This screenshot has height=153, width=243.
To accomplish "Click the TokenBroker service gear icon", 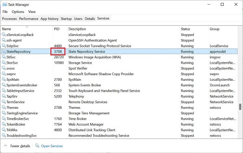I will pos(4,124).
